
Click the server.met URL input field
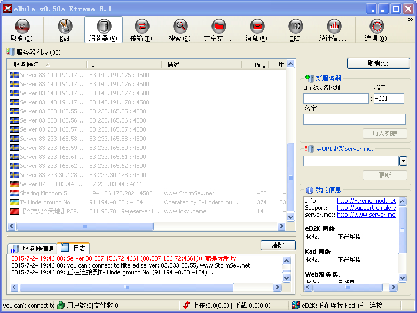tap(351, 161)
